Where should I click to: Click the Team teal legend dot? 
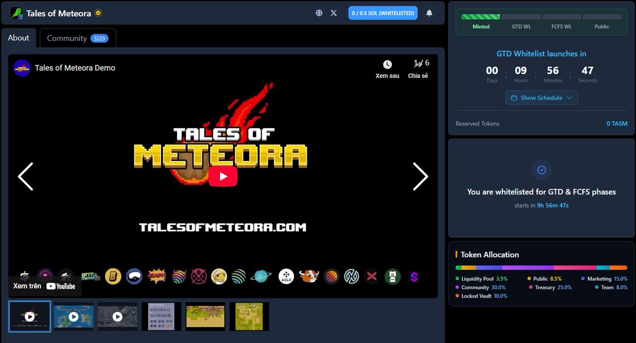point(597,287)
